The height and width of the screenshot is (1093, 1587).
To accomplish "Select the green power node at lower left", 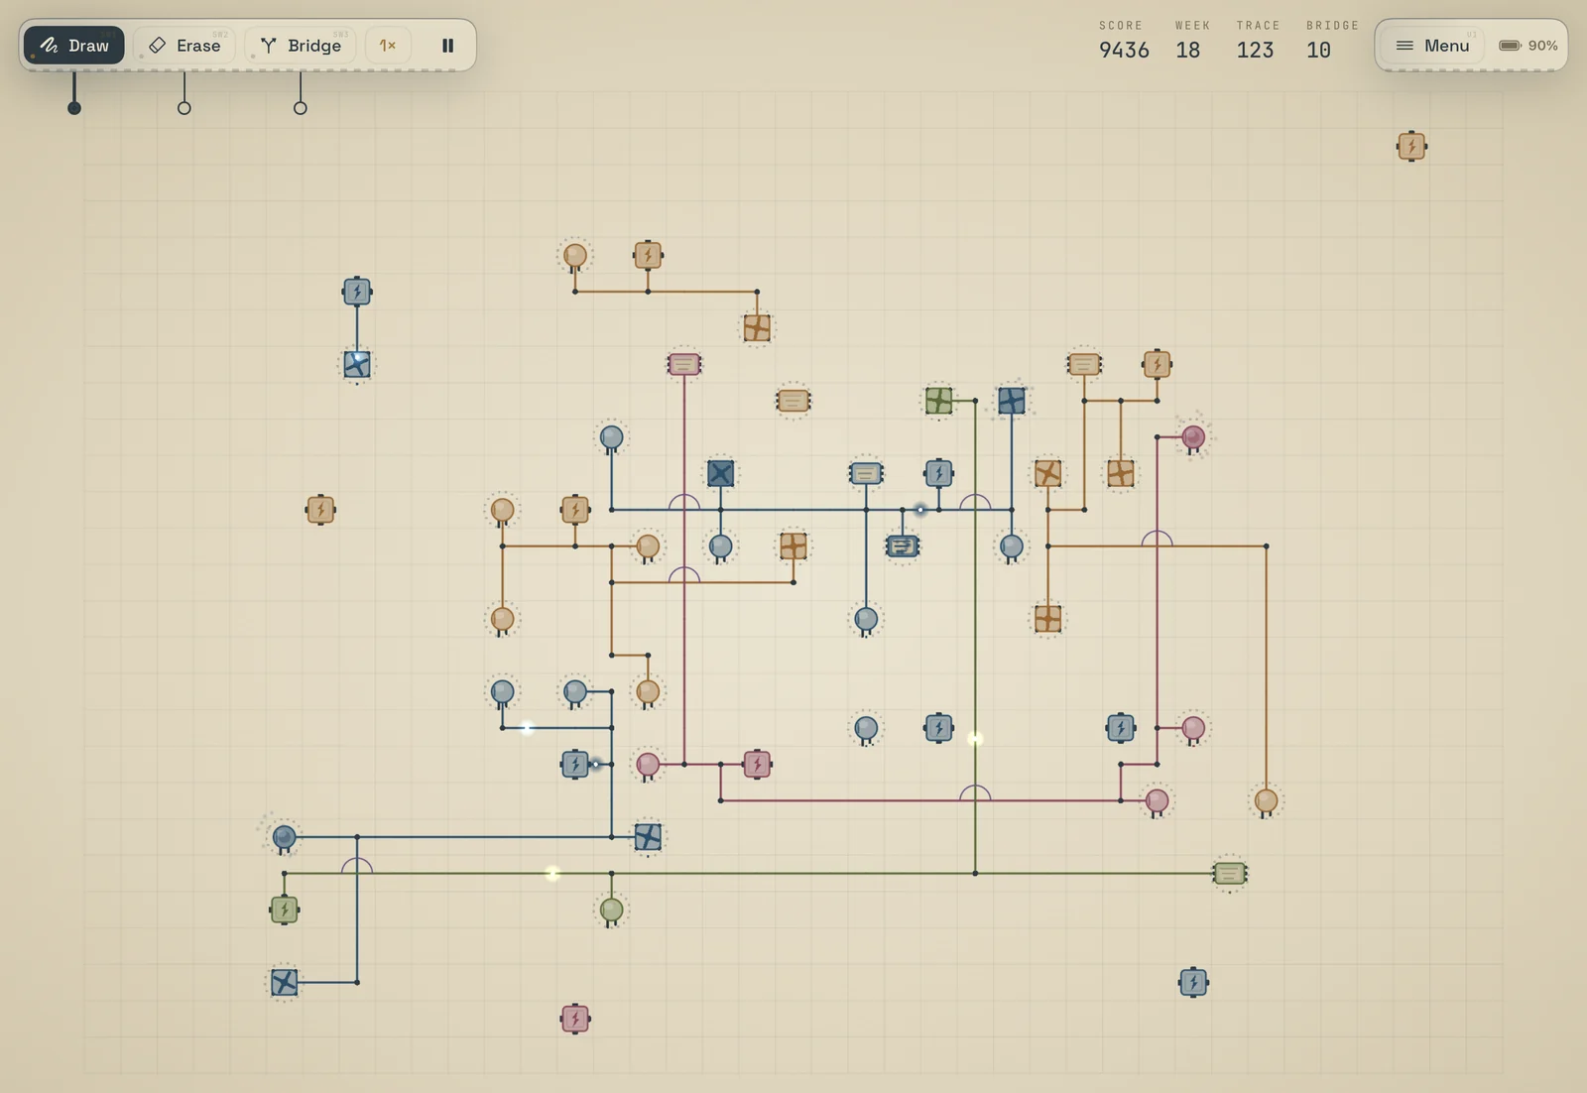I will point(285,910).
